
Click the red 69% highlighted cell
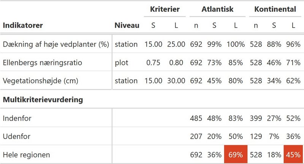point(236,154)
